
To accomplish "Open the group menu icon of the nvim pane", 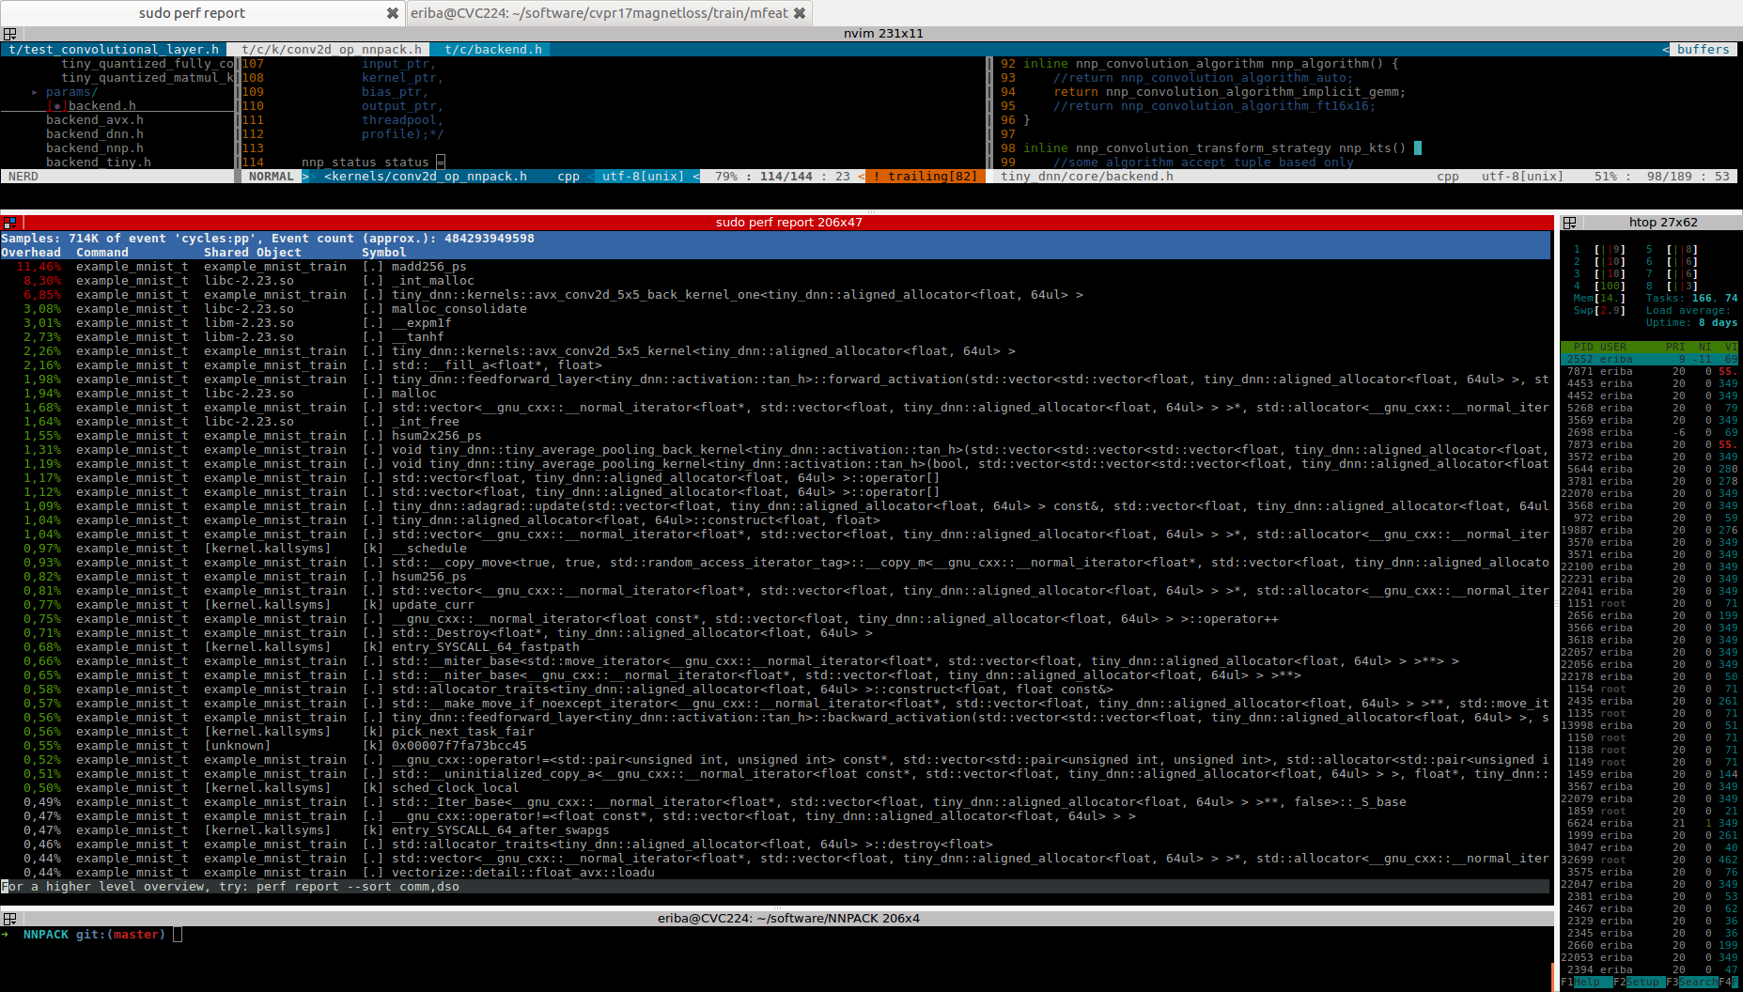I will coord(9,34).
